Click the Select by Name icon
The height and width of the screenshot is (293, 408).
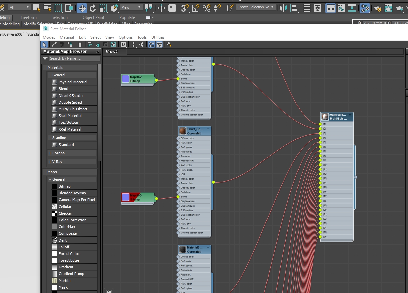(x=48, y=8)
